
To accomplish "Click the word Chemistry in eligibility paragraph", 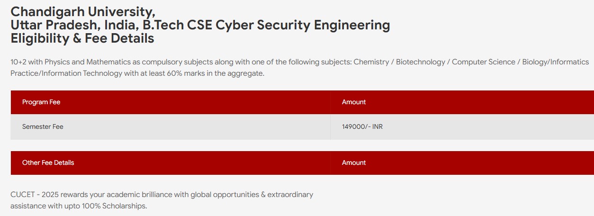I will [x=371, y=62].
